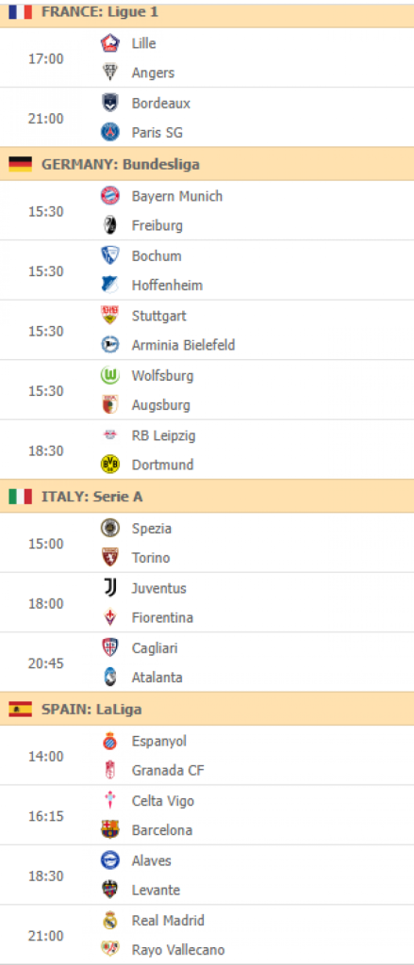The image size is (414, 965).
Task: Open the ITALY: Serie A league header
Action: (x=207, y=496)
